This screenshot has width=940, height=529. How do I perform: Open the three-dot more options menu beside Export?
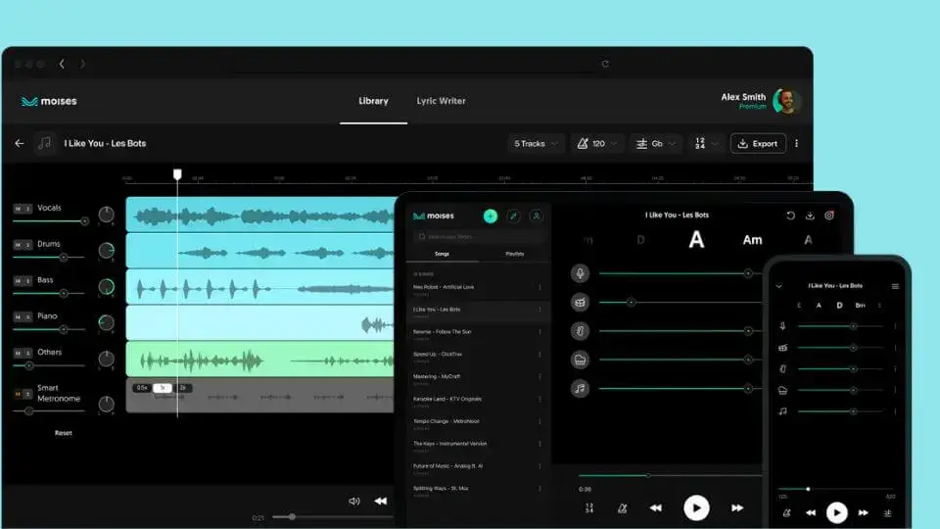[796, 143]
